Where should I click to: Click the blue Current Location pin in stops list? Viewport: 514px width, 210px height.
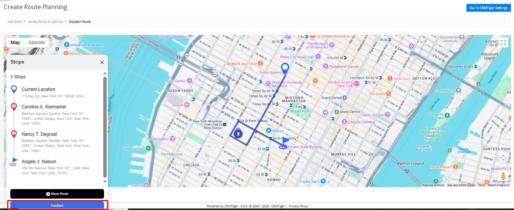pos(14,89)
